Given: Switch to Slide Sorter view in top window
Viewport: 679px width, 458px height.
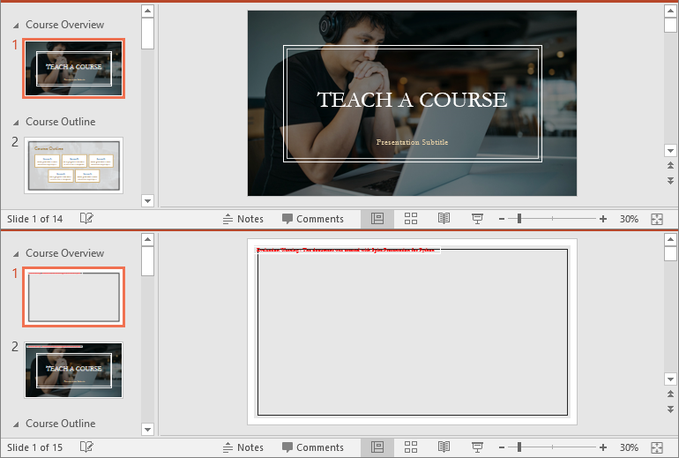Looking at the screenshot, I should [x=411, y=219].
